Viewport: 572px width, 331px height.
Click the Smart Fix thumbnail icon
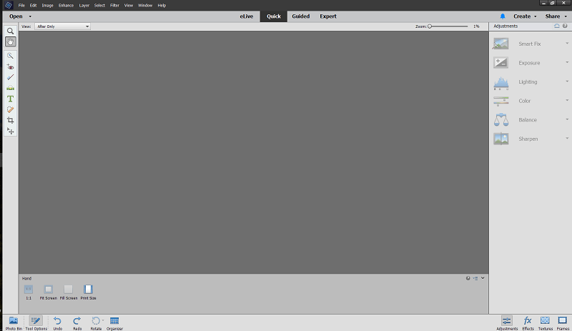click(x=501, y=44)
